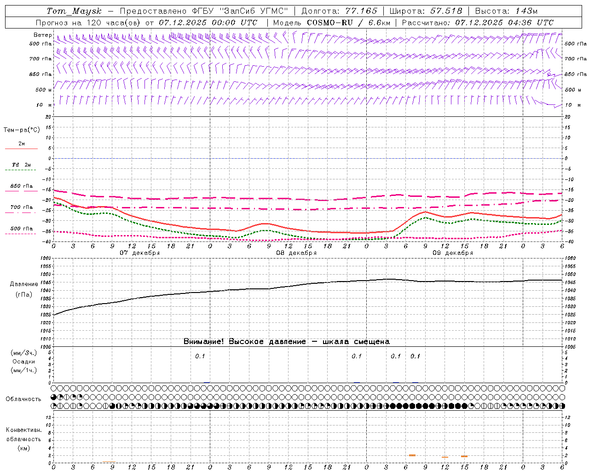Image resolution: width=589 pixels, height=471 pixels.
Task: Click the Td 2м dashed legend line
Action: click(x=21, y=170)
